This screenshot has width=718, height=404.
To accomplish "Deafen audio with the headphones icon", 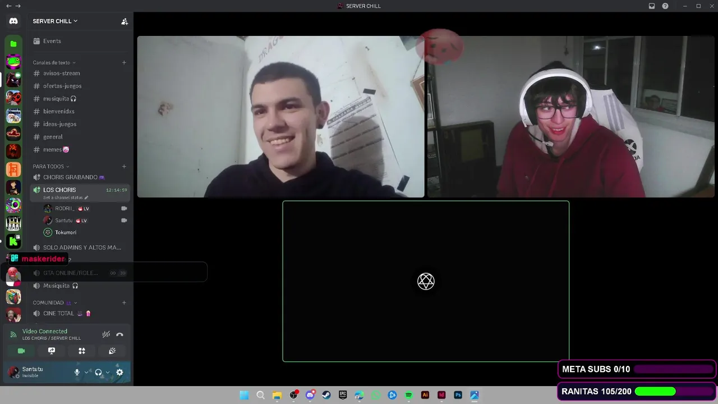I will tap(98, 372).
